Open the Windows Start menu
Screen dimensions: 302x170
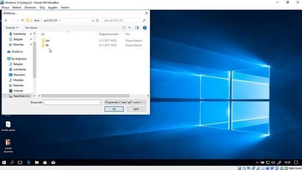(4, 162)
